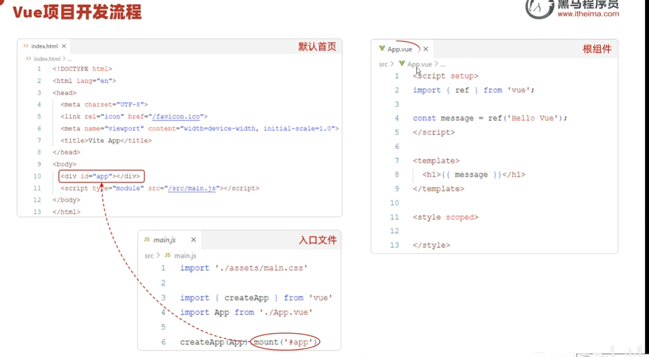Click the 黑马程序员 horse logo
Image resolution: width=649 pixels, height=357 pixels.
point(539,8)
